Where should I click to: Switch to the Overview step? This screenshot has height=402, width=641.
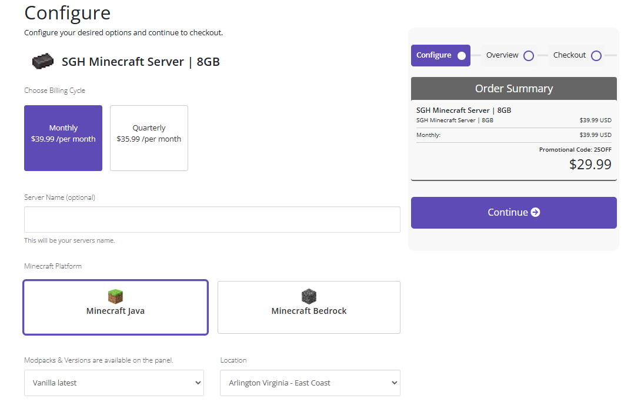click(509, 55)
